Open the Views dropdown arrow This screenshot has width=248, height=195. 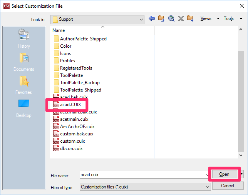218,18
